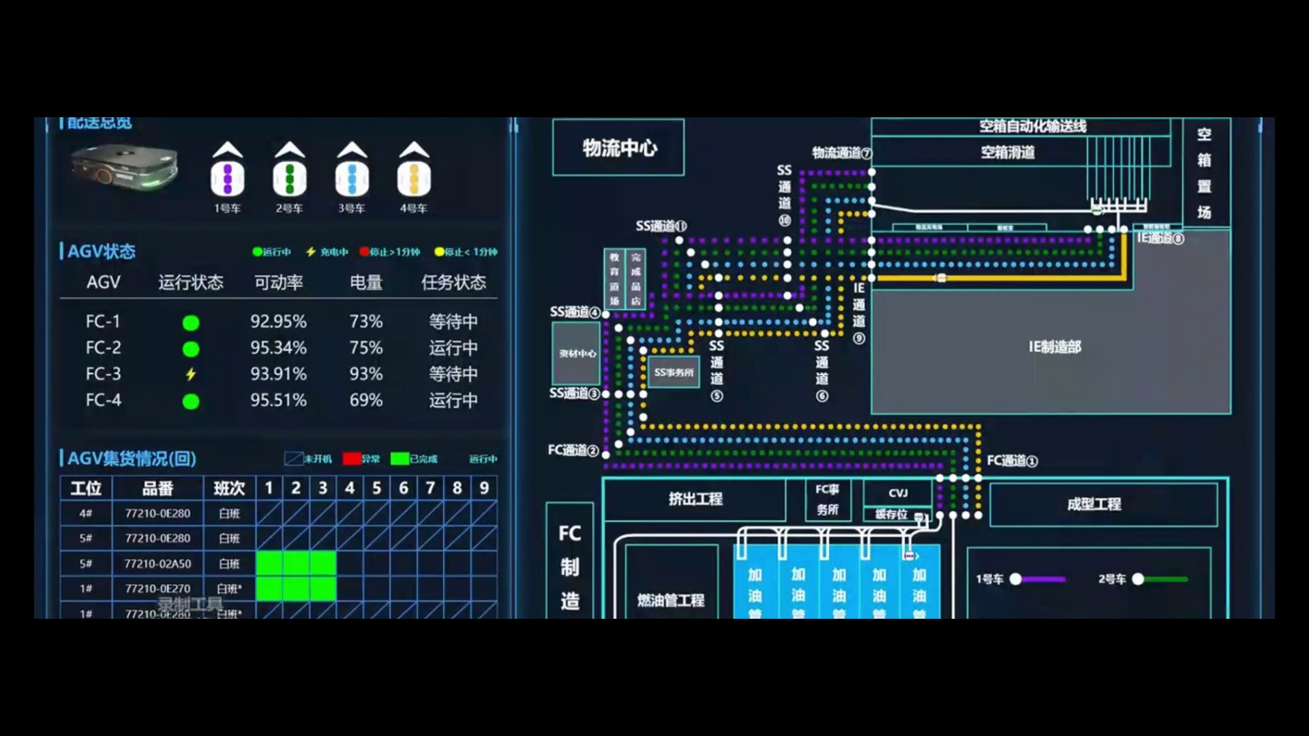Select the green 2号车 AGV icon

[x=290, y=170]
